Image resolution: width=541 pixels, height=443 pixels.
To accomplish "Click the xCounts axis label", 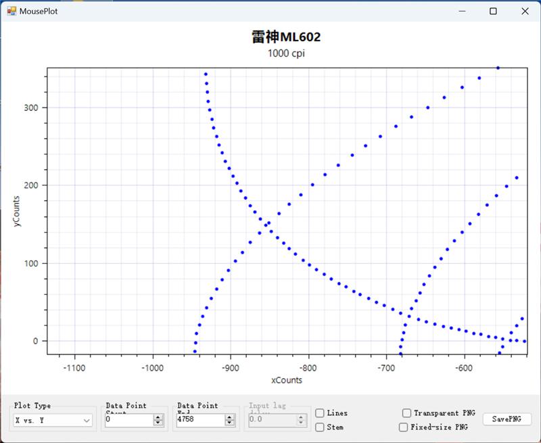I will (286, 380).
